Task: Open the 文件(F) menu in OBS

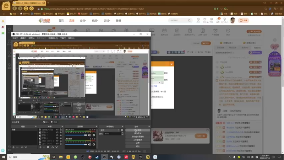Action: pyautogui.click(x=15, y=38)
